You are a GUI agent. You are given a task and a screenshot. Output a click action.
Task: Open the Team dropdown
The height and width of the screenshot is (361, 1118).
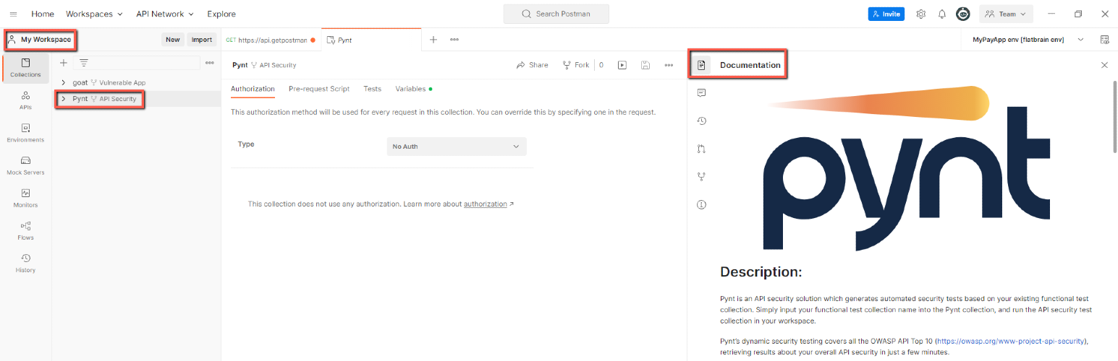click(1006, 14)
